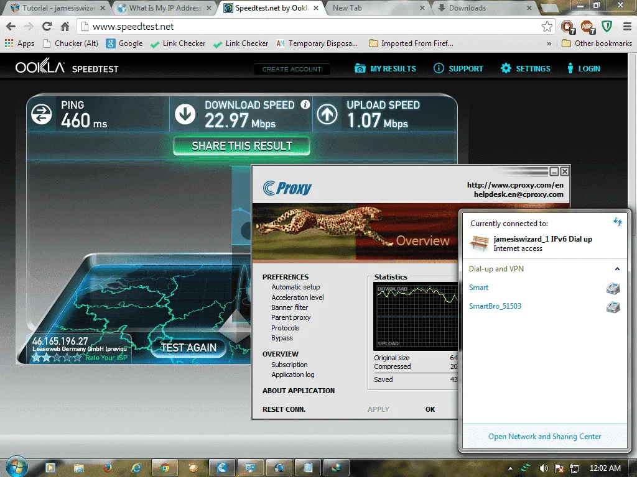
Task: Click OK in CProxy window
Action: pos(430,409)
